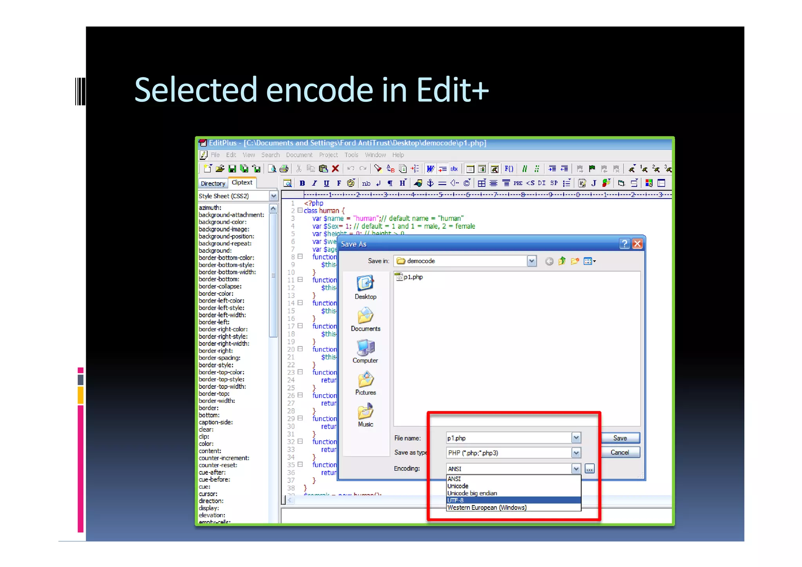Click border-collapse: in the cliptext list
The image size is (802, 567).
220,286
